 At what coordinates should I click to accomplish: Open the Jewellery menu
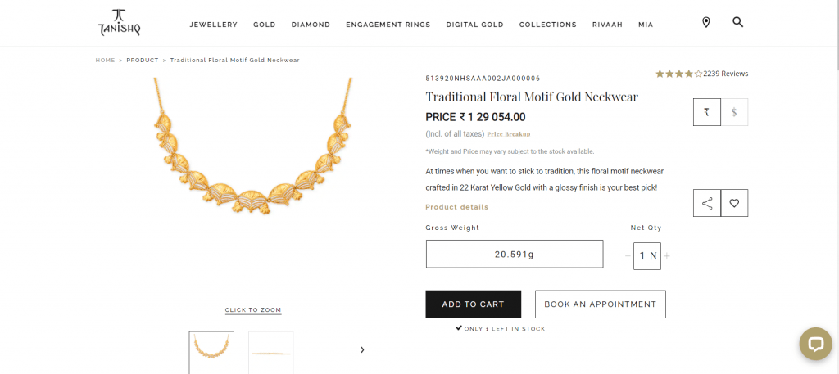(x=214, y=25)
